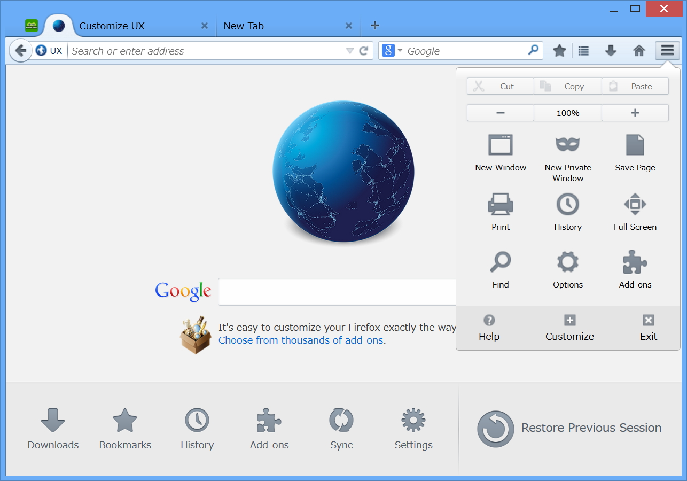This screenshot has height=481, width=687.
Task: Click the Copy button in the menu
Action: (568, 86)
